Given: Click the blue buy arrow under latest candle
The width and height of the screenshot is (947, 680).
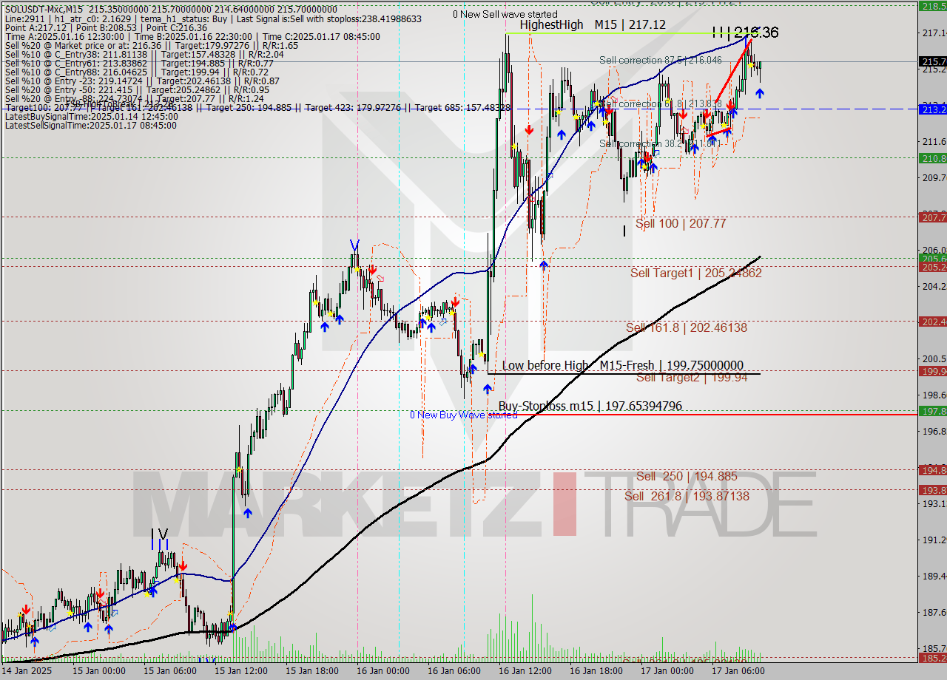Looking at the screenshot, I should [759, 92].
